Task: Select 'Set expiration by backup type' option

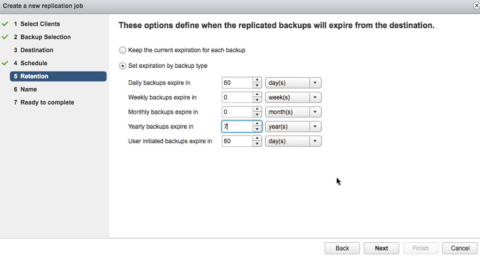Action: coord(122,66)
